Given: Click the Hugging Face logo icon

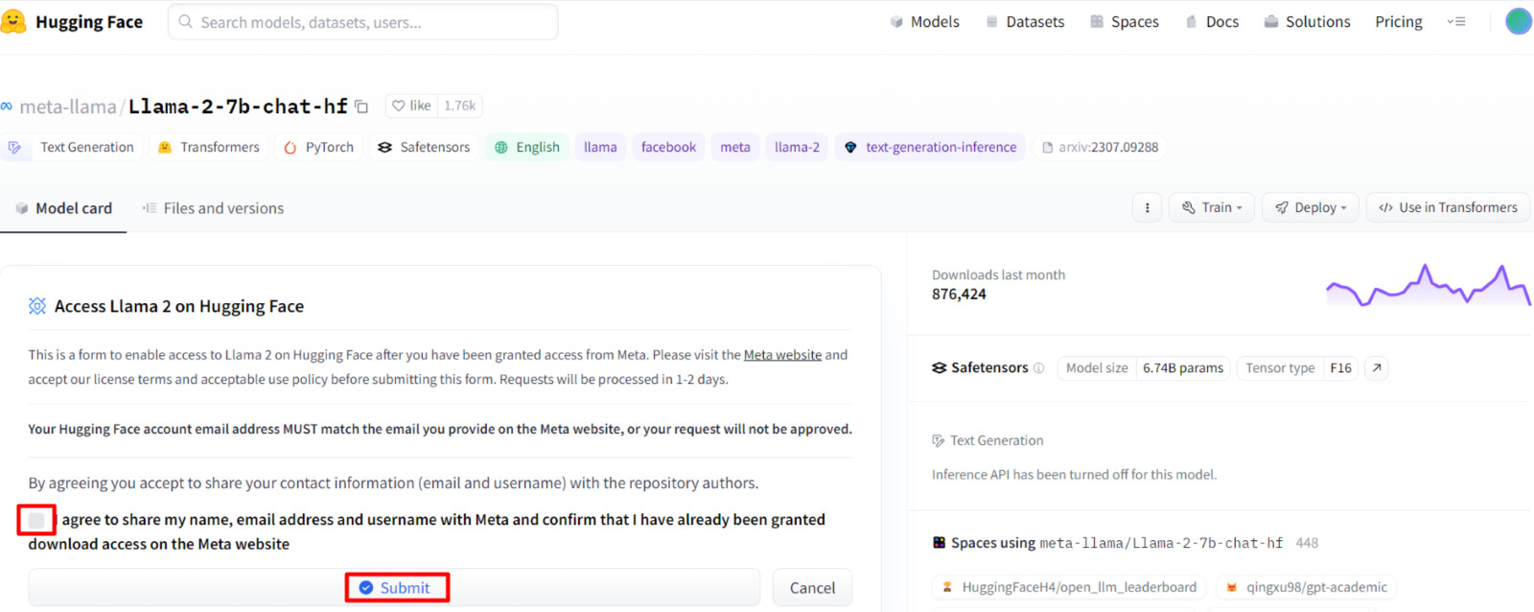Looking at the screenshot, I should coord(14,21).
